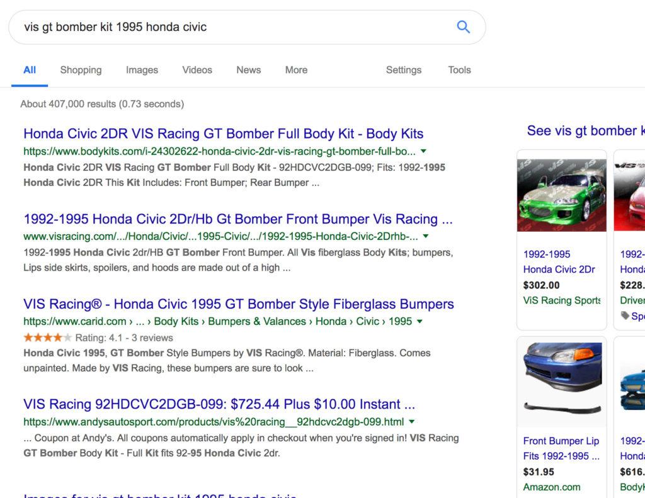Click the dropdown arrow next to visracing.com URL
Image resolution: width=645 pixels, height=498 pixels.
426,237
